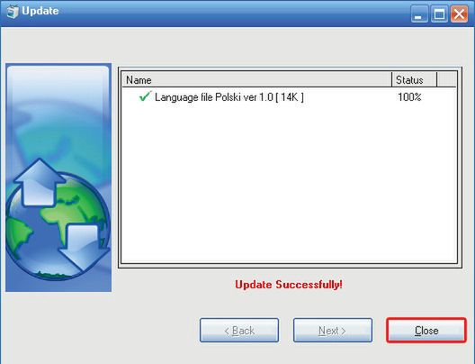
Task: Click the upward arrow on the globe graphic
Action: tap(39, 182)
